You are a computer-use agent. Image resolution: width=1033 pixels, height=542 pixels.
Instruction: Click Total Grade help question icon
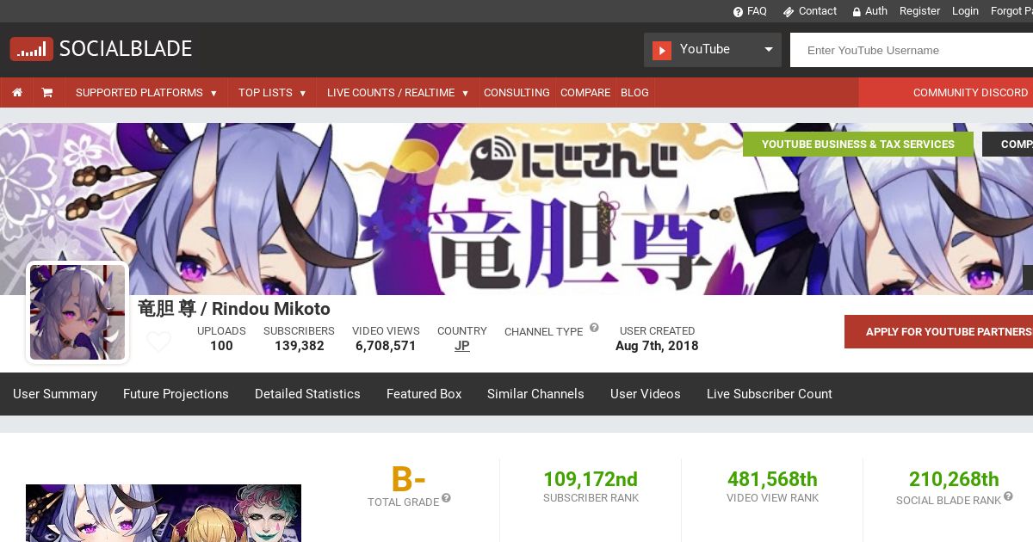pyautogui.click(x=446, y=498)
